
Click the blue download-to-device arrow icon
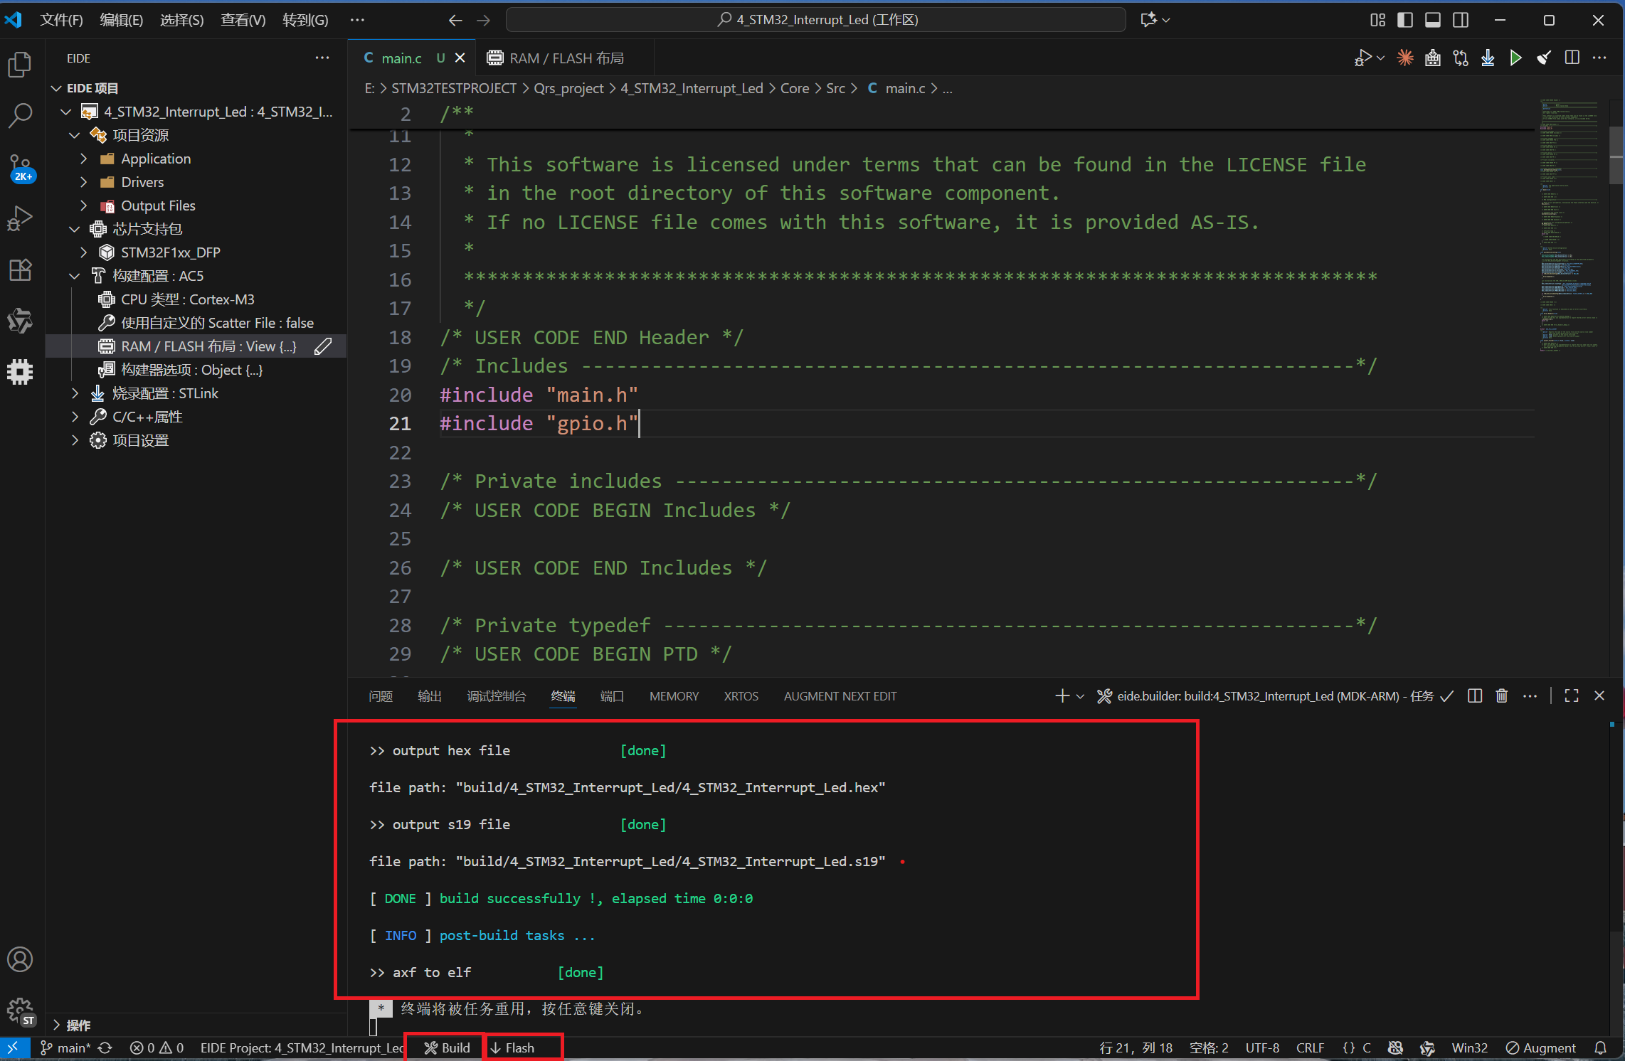coord(1488,58)
